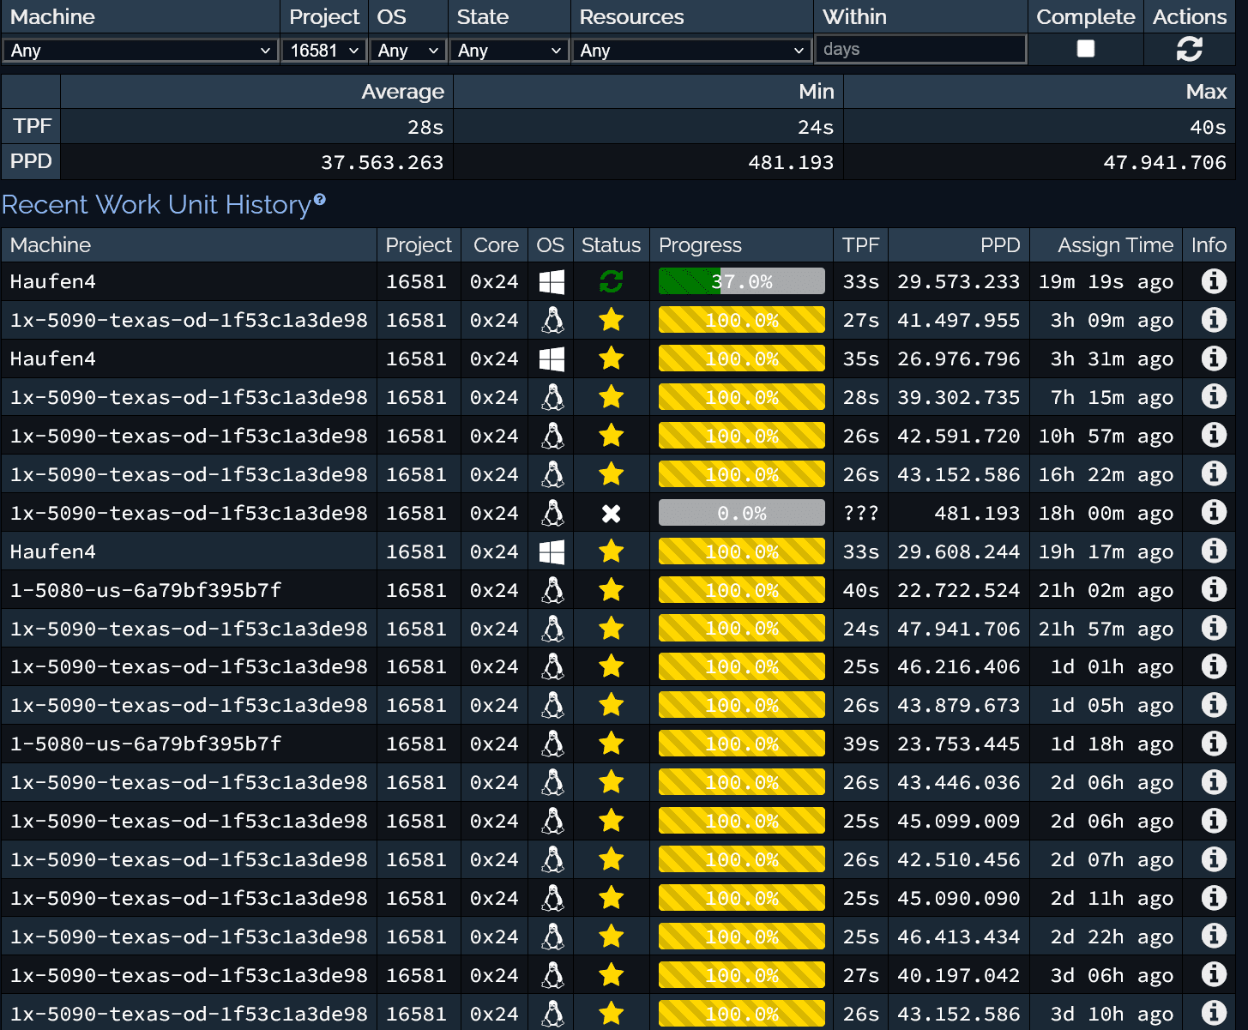
Task: Click the help icon beside Recent Work Unit History
Action: pos(320,199)
